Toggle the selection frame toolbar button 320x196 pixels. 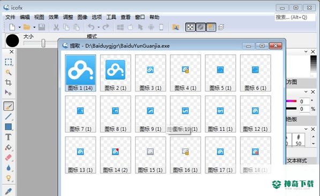tap(211, 27)
